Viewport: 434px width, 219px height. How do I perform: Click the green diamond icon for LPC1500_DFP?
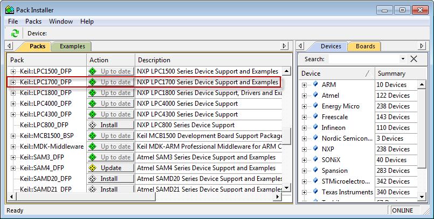point(93,71)
